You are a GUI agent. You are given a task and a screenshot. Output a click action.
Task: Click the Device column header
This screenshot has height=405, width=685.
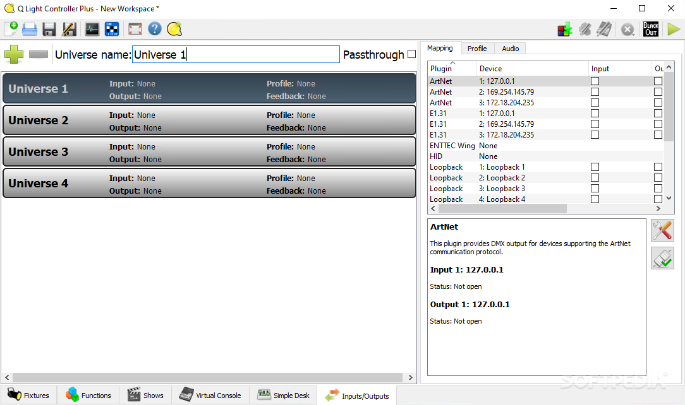tap(533, 68)
